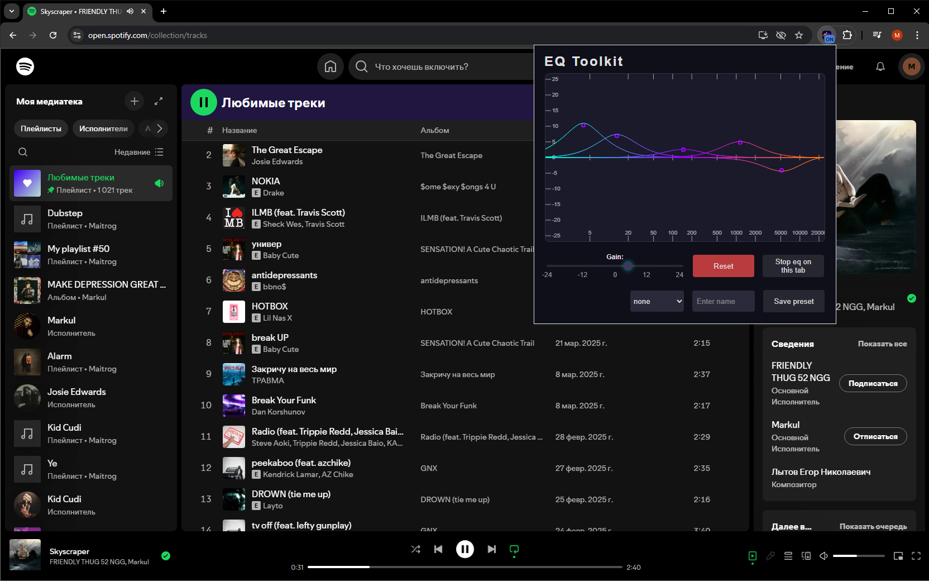Image resolution: width=929 pixels, height=581 pixels.
Task: Open the Josie Edwards artist entry
Action: pyautogui.click(x=91, y=398)
